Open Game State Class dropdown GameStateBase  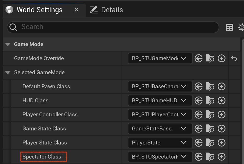coord(160,129)
